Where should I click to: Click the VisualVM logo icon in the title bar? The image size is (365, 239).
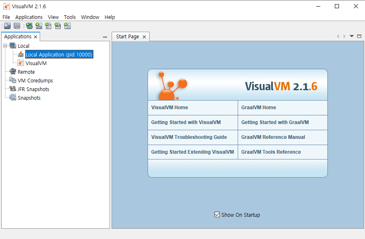(x=7, y=6)
